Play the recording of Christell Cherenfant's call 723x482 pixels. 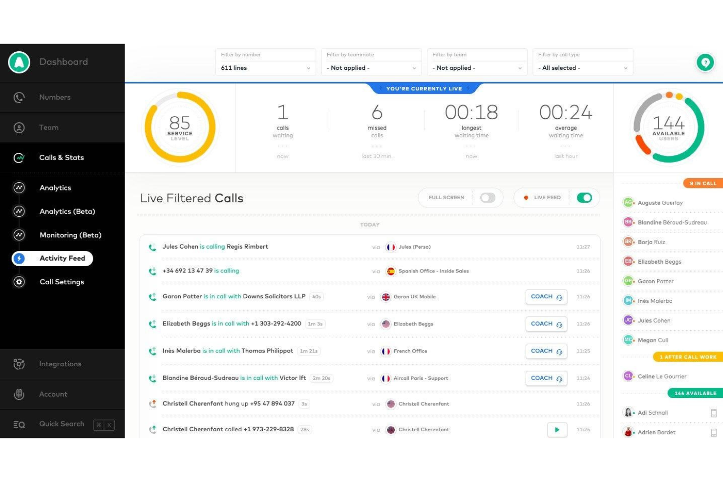pyautogui.click(x=556, y=430)
